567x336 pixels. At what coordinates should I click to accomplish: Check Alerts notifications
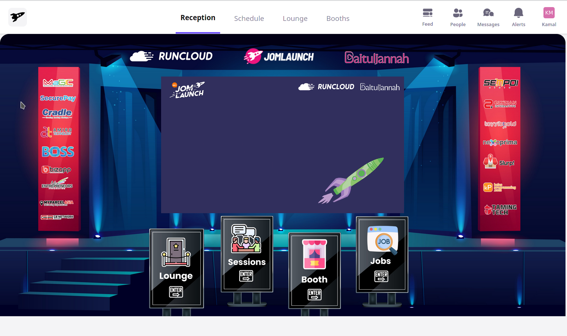tap(518, 17)
